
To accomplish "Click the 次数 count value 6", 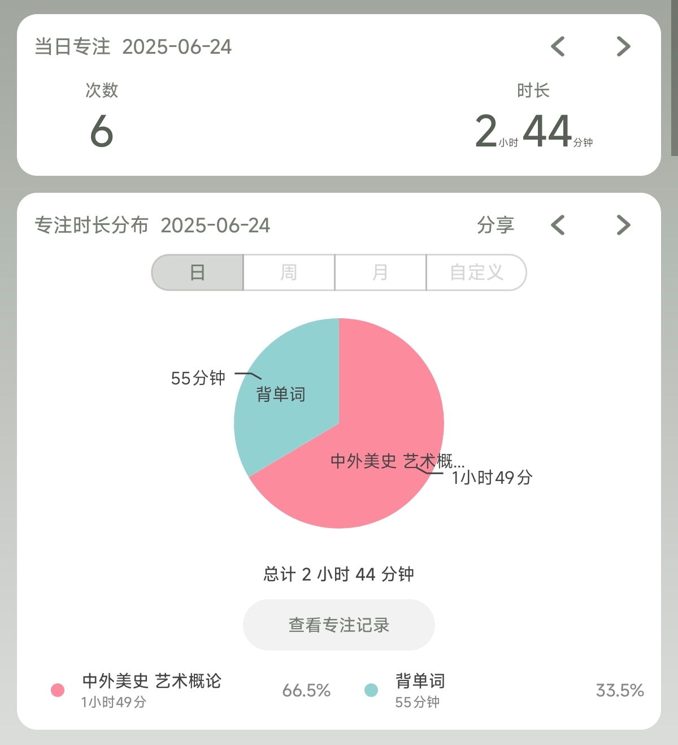I will click(102, 131).
